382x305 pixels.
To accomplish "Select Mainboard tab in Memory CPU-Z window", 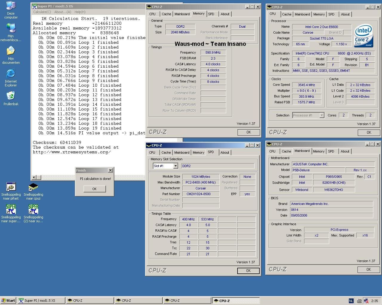I will coord(182,14).
